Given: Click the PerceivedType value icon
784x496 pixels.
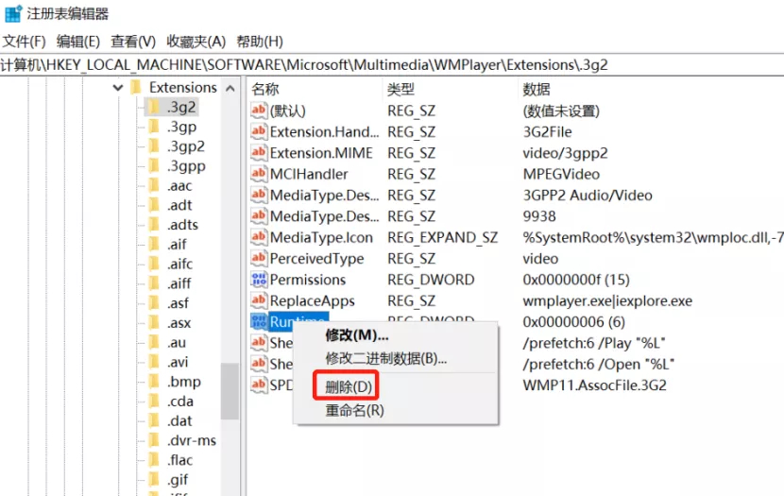Looking at the screenshot, I should pos(259,259).
